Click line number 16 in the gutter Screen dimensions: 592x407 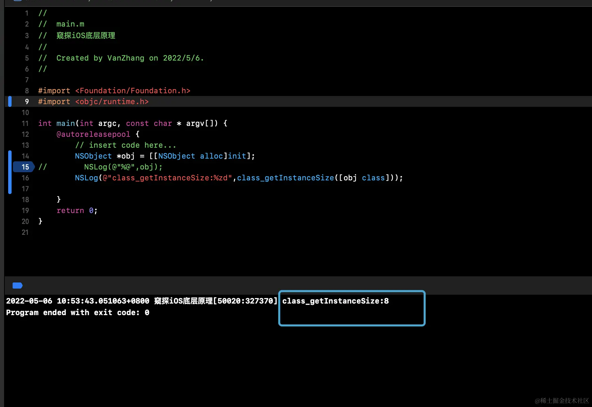pyautogui.click(x=25, y=178)
